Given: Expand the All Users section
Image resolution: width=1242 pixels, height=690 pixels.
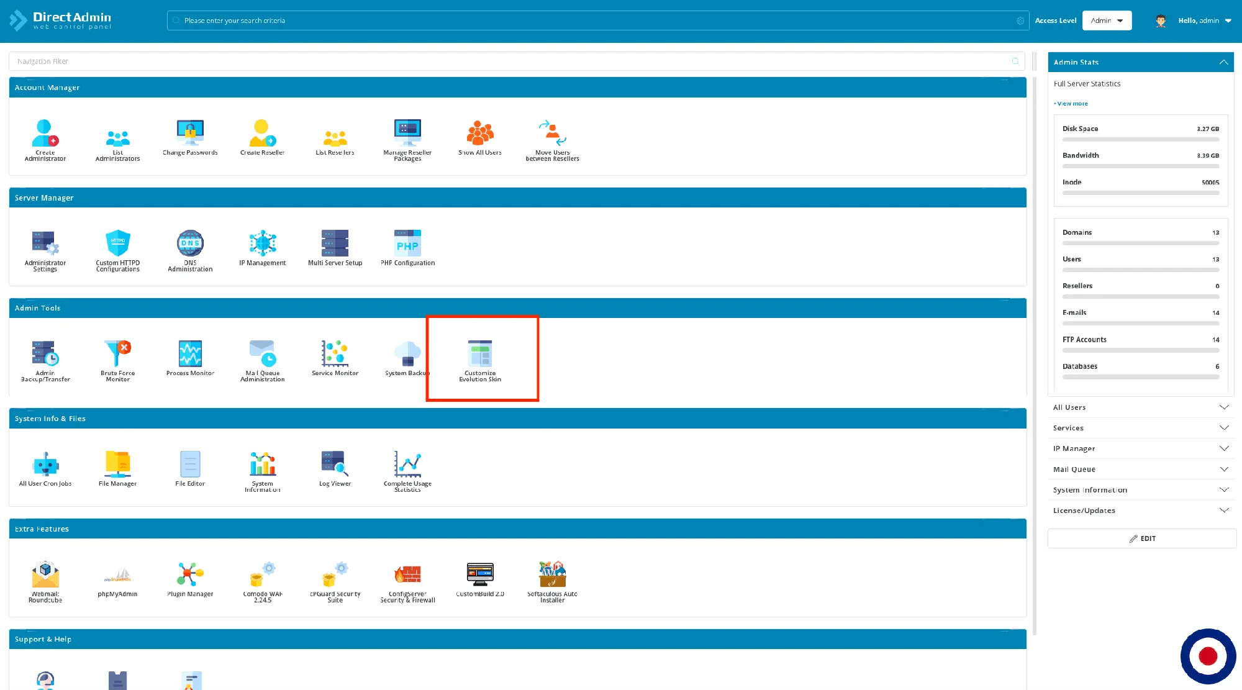Looking at the screenshot, I should 1141,407.
